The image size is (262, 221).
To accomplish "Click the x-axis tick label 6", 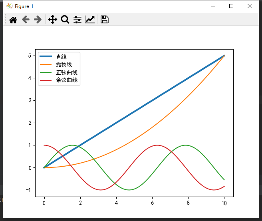I will click(x=152, y=203).
